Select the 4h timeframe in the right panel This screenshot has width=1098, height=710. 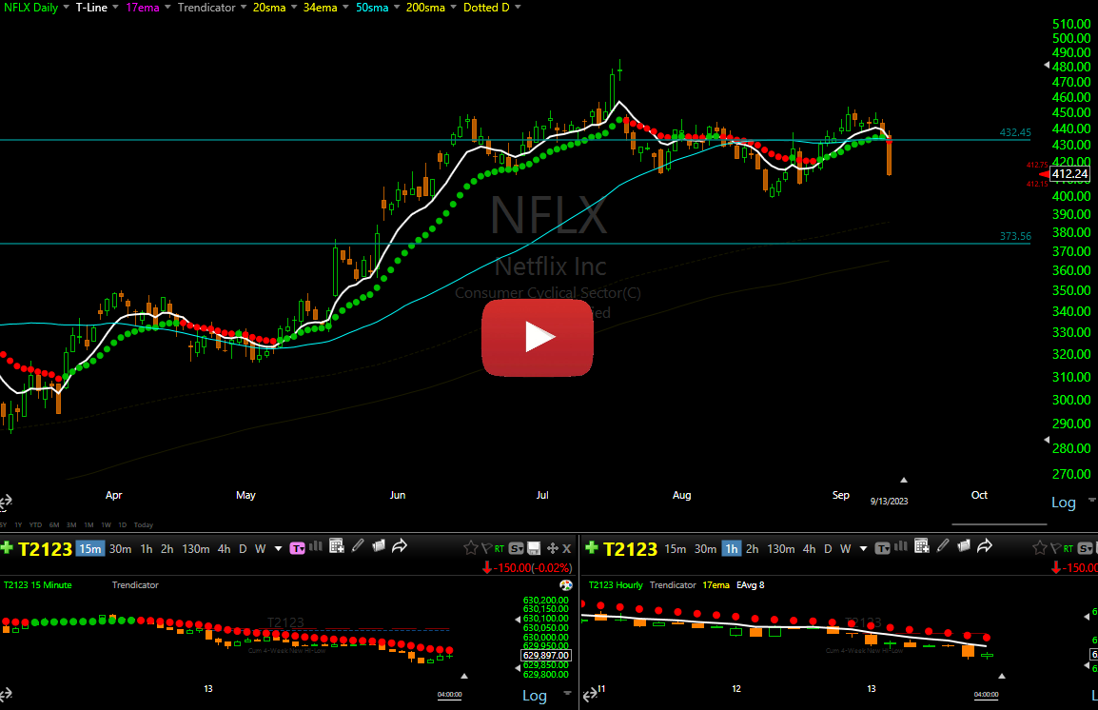tap(809, 549)
